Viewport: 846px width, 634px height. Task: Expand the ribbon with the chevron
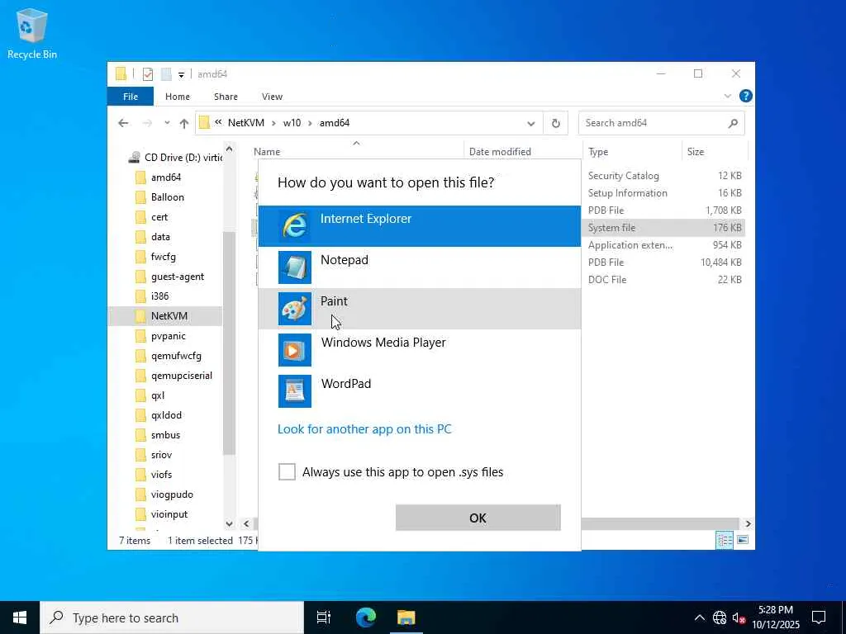pyautogui.click(x=727, y=96)
